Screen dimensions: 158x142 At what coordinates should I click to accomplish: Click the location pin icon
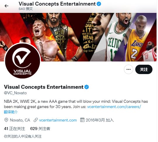click(6, 120)
